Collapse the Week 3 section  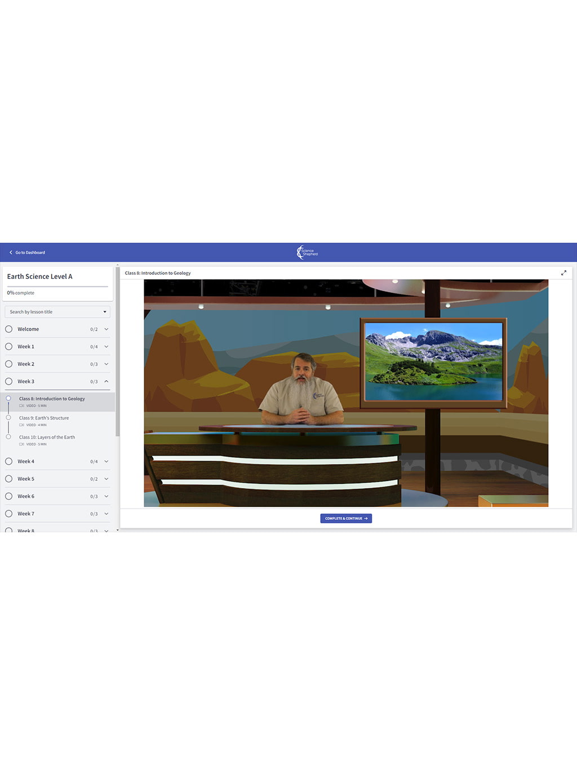(106, 381)
